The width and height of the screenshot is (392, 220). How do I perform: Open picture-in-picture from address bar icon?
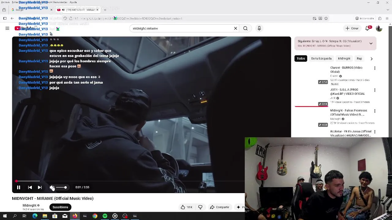(315, 18)
